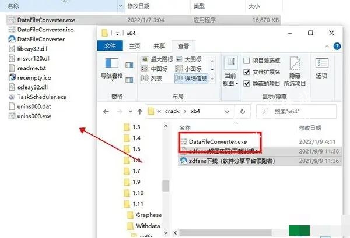
Task: Select unins000.exe file icon
Action: [12, 116]
